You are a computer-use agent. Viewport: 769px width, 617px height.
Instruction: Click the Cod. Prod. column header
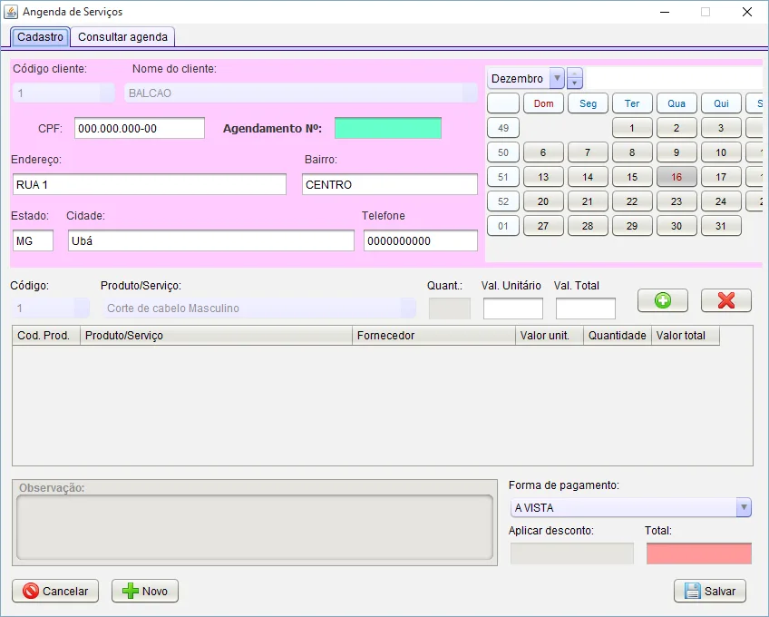[x=46, y=335]
